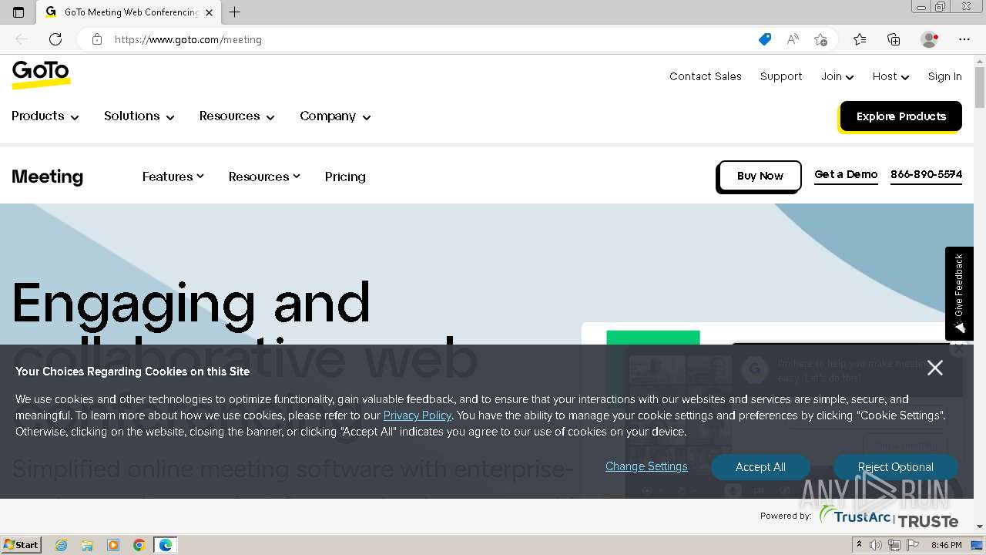
Task: Expand the Company menu
Action: pos(336,116)
